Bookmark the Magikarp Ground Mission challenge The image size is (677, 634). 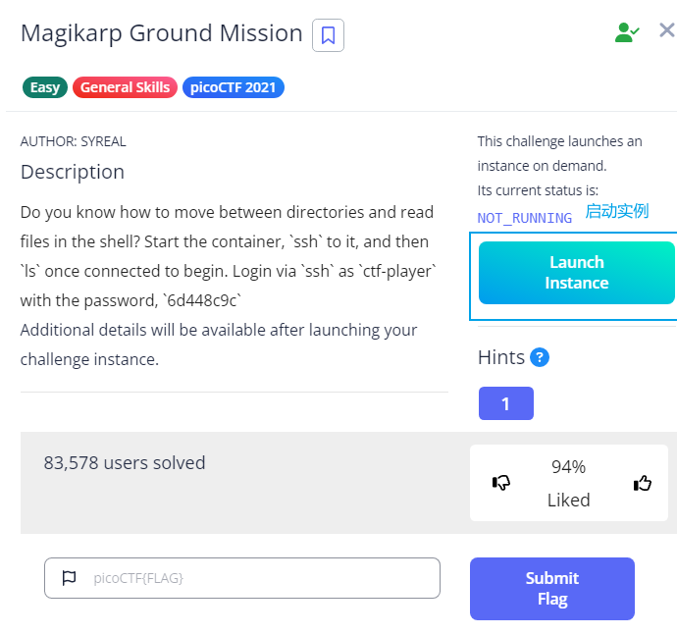pyautogui.click(x=328, y=36)
